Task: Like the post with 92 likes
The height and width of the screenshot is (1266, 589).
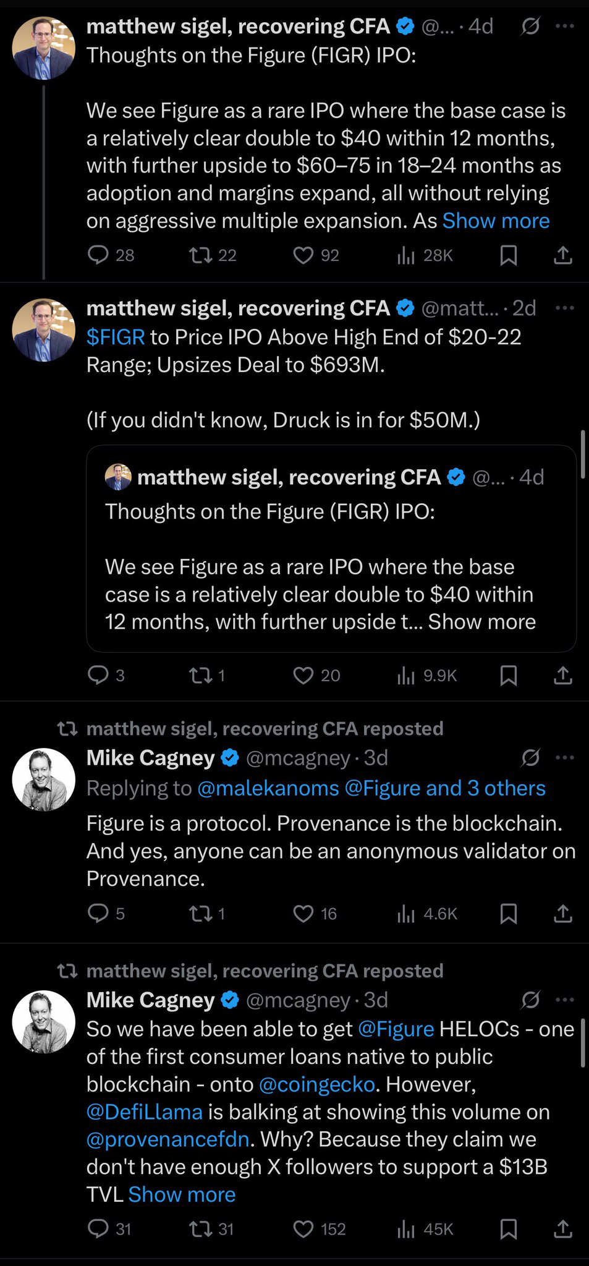Action: (303, 255)
